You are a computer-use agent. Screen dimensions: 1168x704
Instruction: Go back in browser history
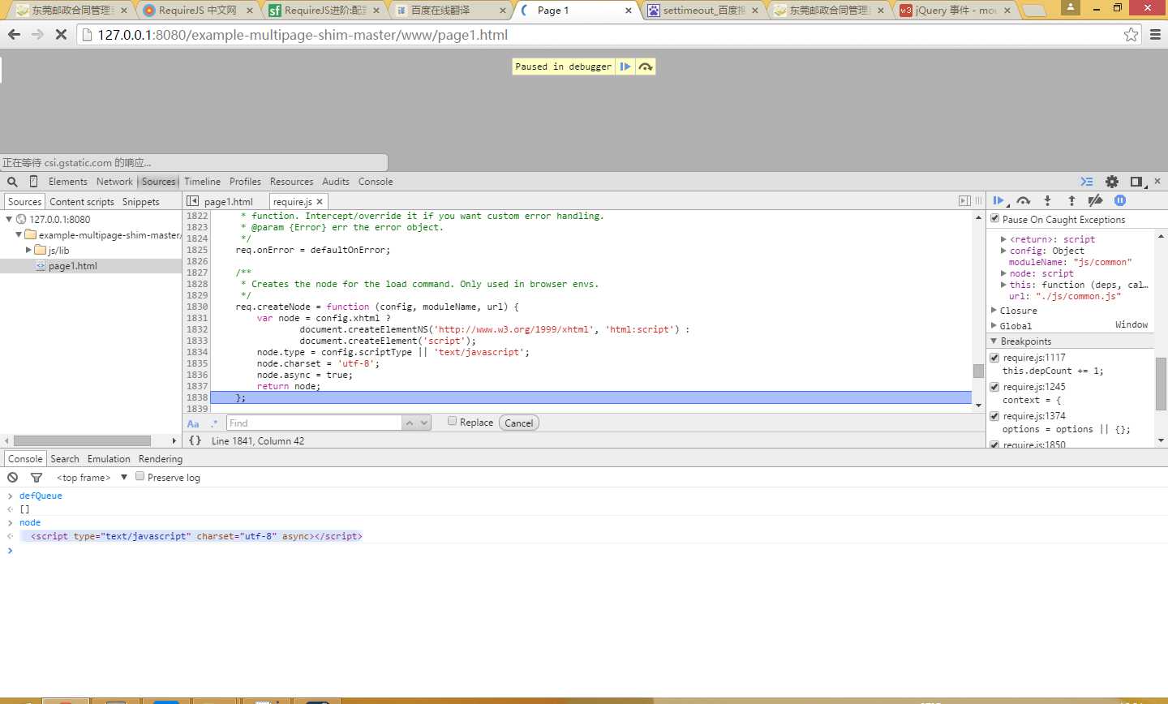(14, 35)
